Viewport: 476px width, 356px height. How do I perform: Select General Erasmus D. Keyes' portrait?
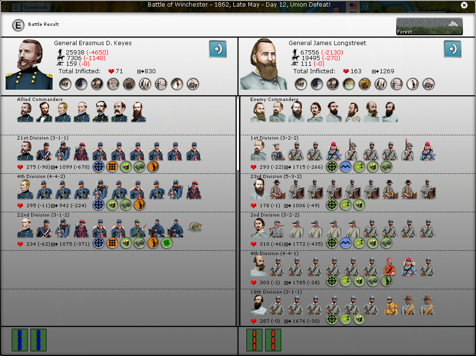pos(29,64)
